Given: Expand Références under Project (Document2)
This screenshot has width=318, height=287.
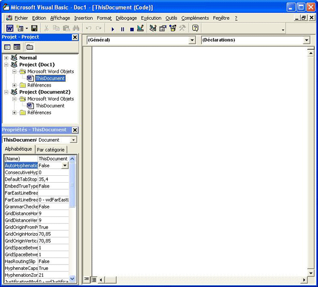Looking at the screenshot, I should 14,113.
